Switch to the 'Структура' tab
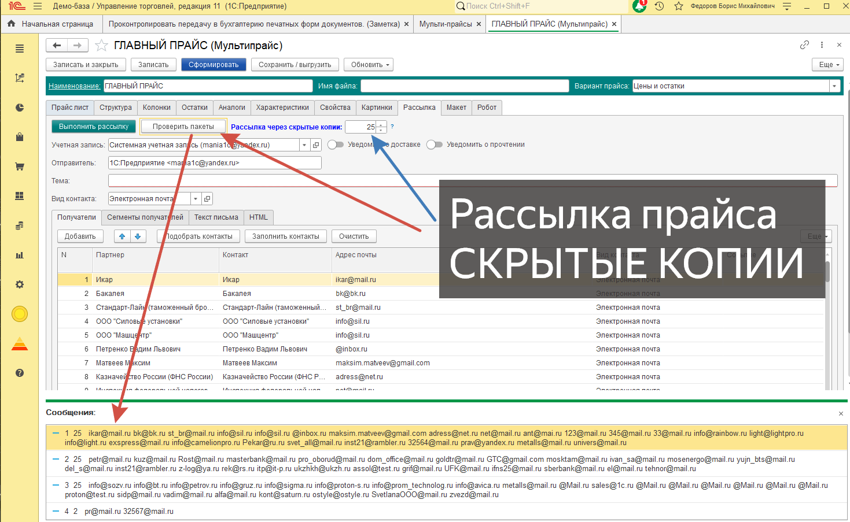Image resolution: width=850 pixels, height=522 pixels. (x=116, y=108)
